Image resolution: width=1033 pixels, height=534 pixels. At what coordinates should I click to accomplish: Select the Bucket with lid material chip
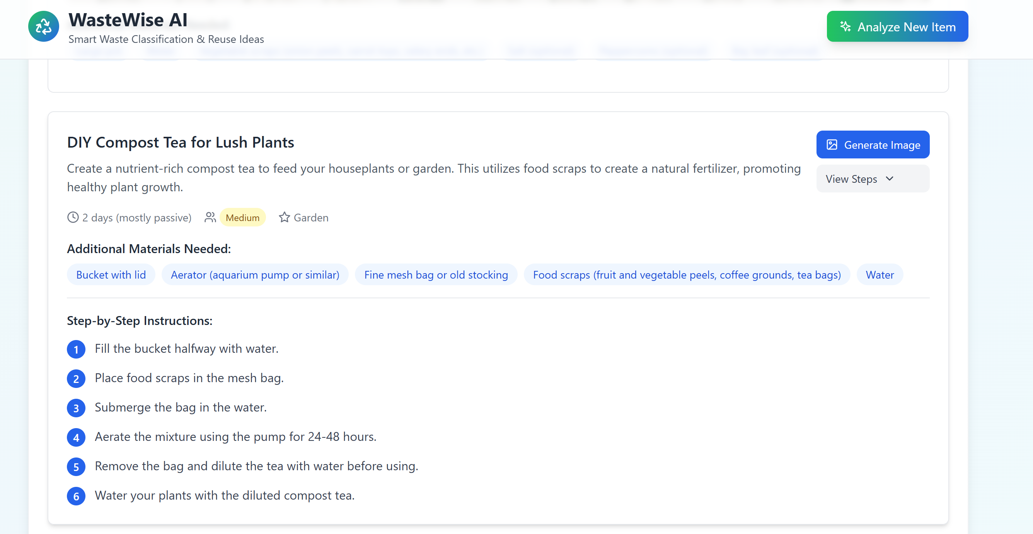pyautogui.click(x=111, y=275)
